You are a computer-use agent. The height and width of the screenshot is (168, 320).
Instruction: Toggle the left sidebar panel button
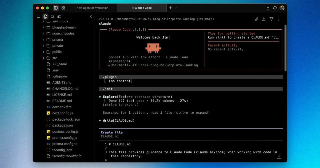(x=56, y=8)
